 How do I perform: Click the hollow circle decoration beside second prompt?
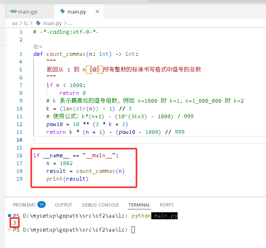point(9,230)
